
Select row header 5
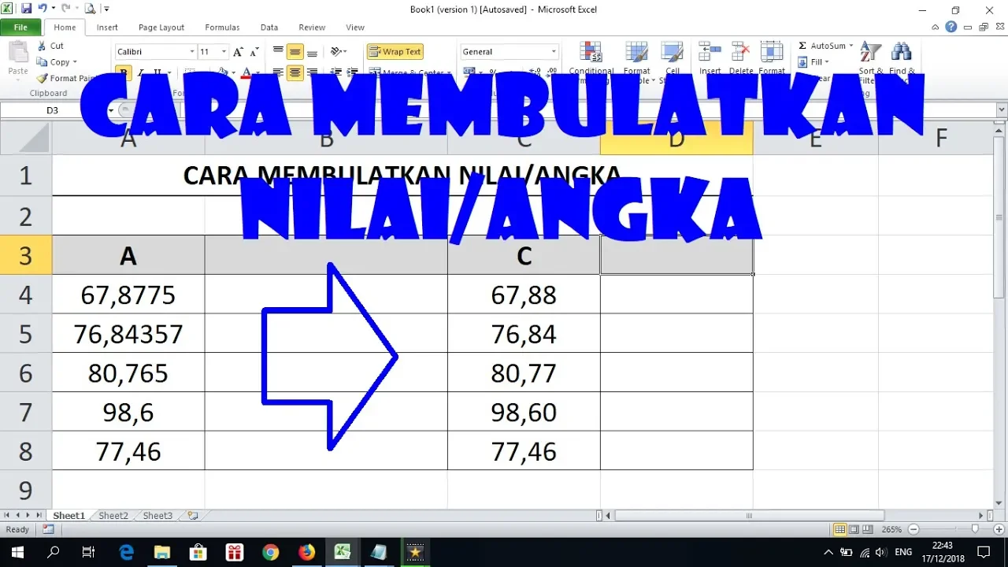click(26, 334)
